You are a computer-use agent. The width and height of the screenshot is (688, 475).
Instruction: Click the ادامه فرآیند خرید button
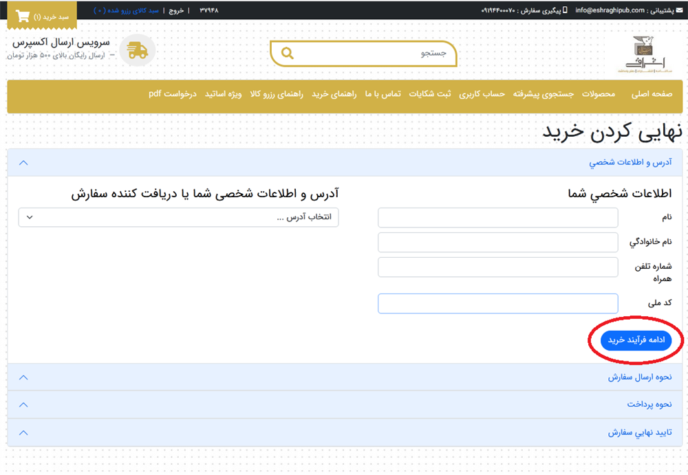tap(636, 340)
